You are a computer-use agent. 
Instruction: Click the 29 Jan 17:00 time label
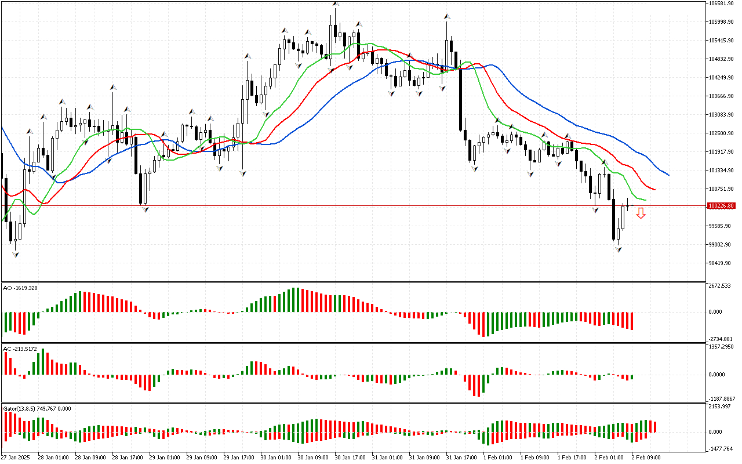coord(239,457)
